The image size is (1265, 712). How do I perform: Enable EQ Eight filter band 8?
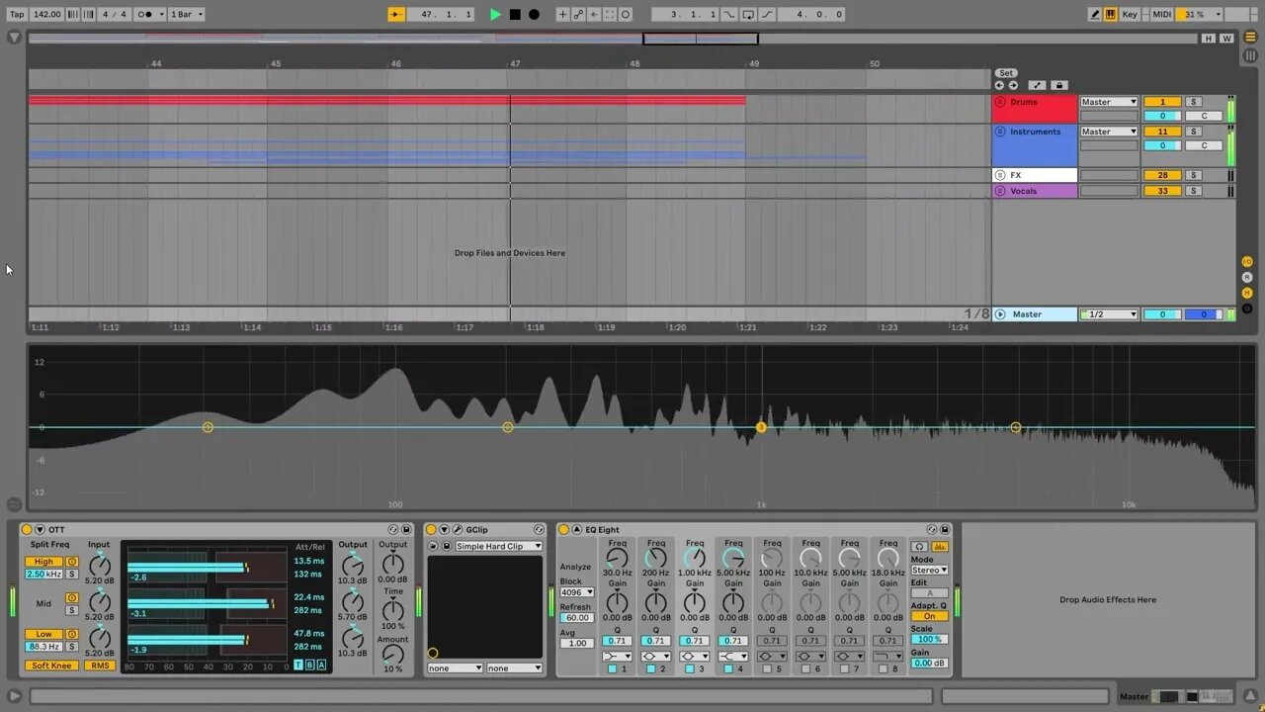(884, 669)
